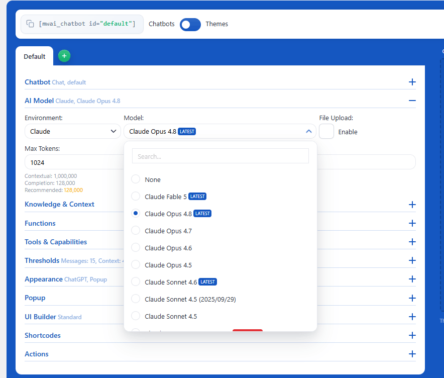
Task: Click the Chatbots label
Action: tap(161, 24)
